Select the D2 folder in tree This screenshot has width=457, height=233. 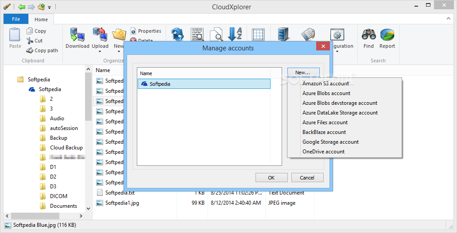[x=53, y=176]
